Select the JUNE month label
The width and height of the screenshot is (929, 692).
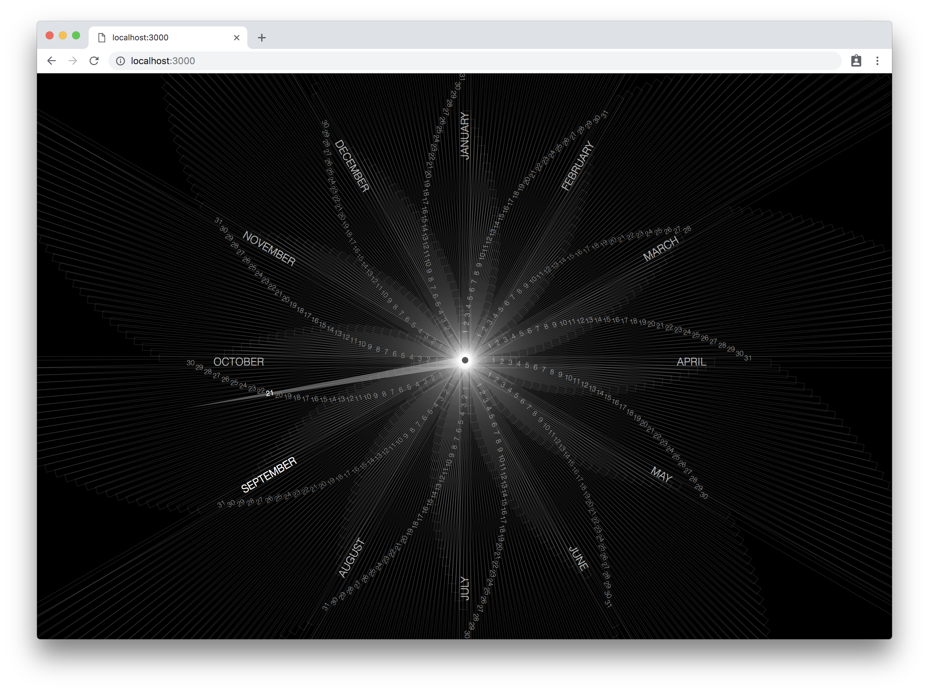[579, 558]
